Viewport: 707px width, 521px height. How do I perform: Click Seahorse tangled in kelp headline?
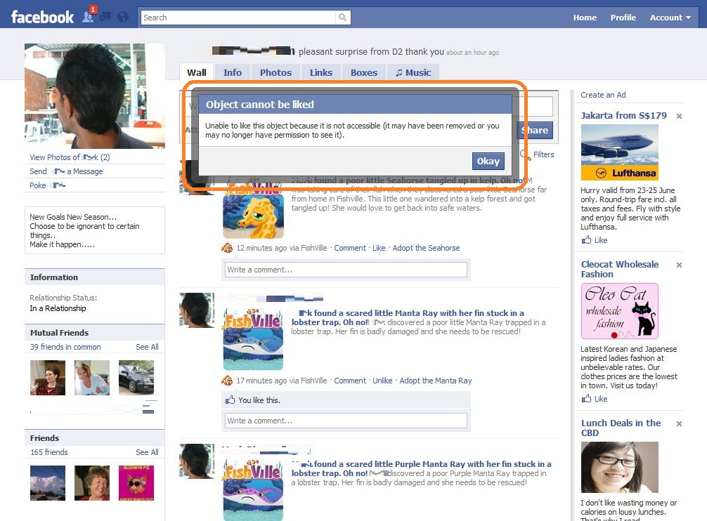[408, 180]
